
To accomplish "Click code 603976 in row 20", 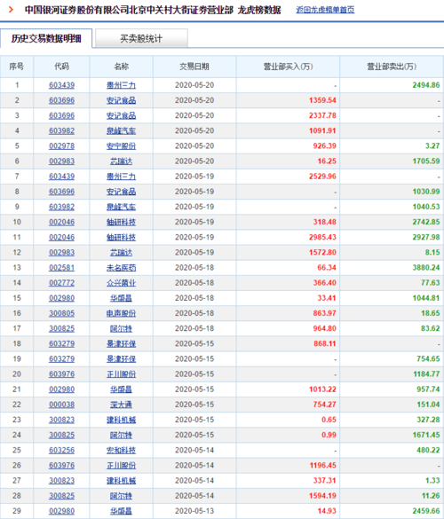I will click(61, 374).
